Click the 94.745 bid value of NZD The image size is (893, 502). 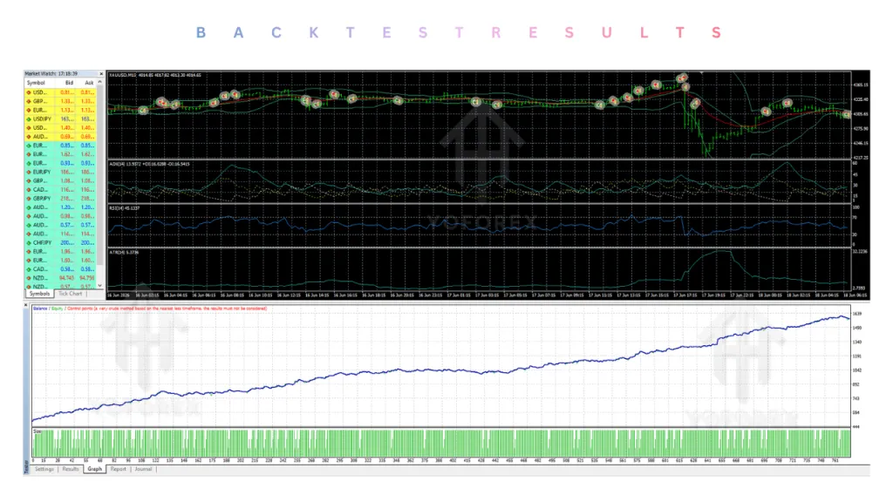coord(67,278)
